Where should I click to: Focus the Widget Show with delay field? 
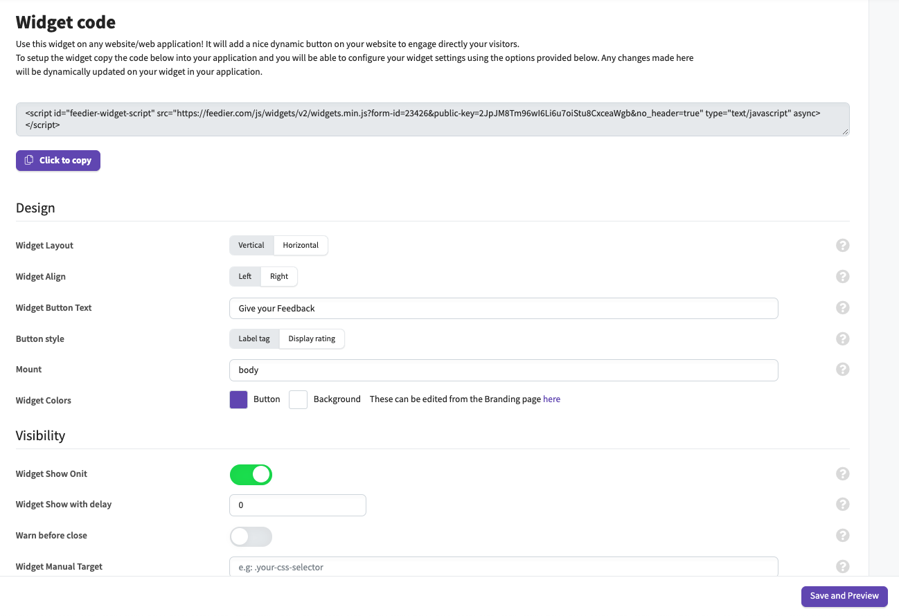[297, 505]
